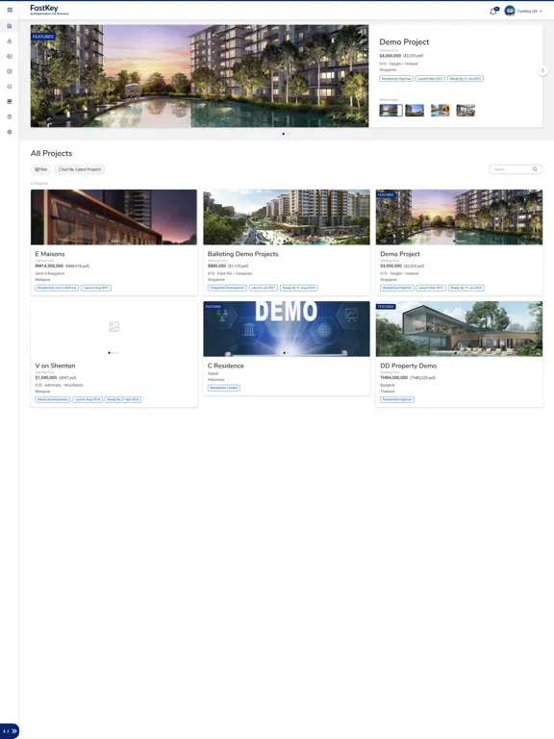Click the FastKey logo
Viewport: 554px width, 739px height.
49,10
